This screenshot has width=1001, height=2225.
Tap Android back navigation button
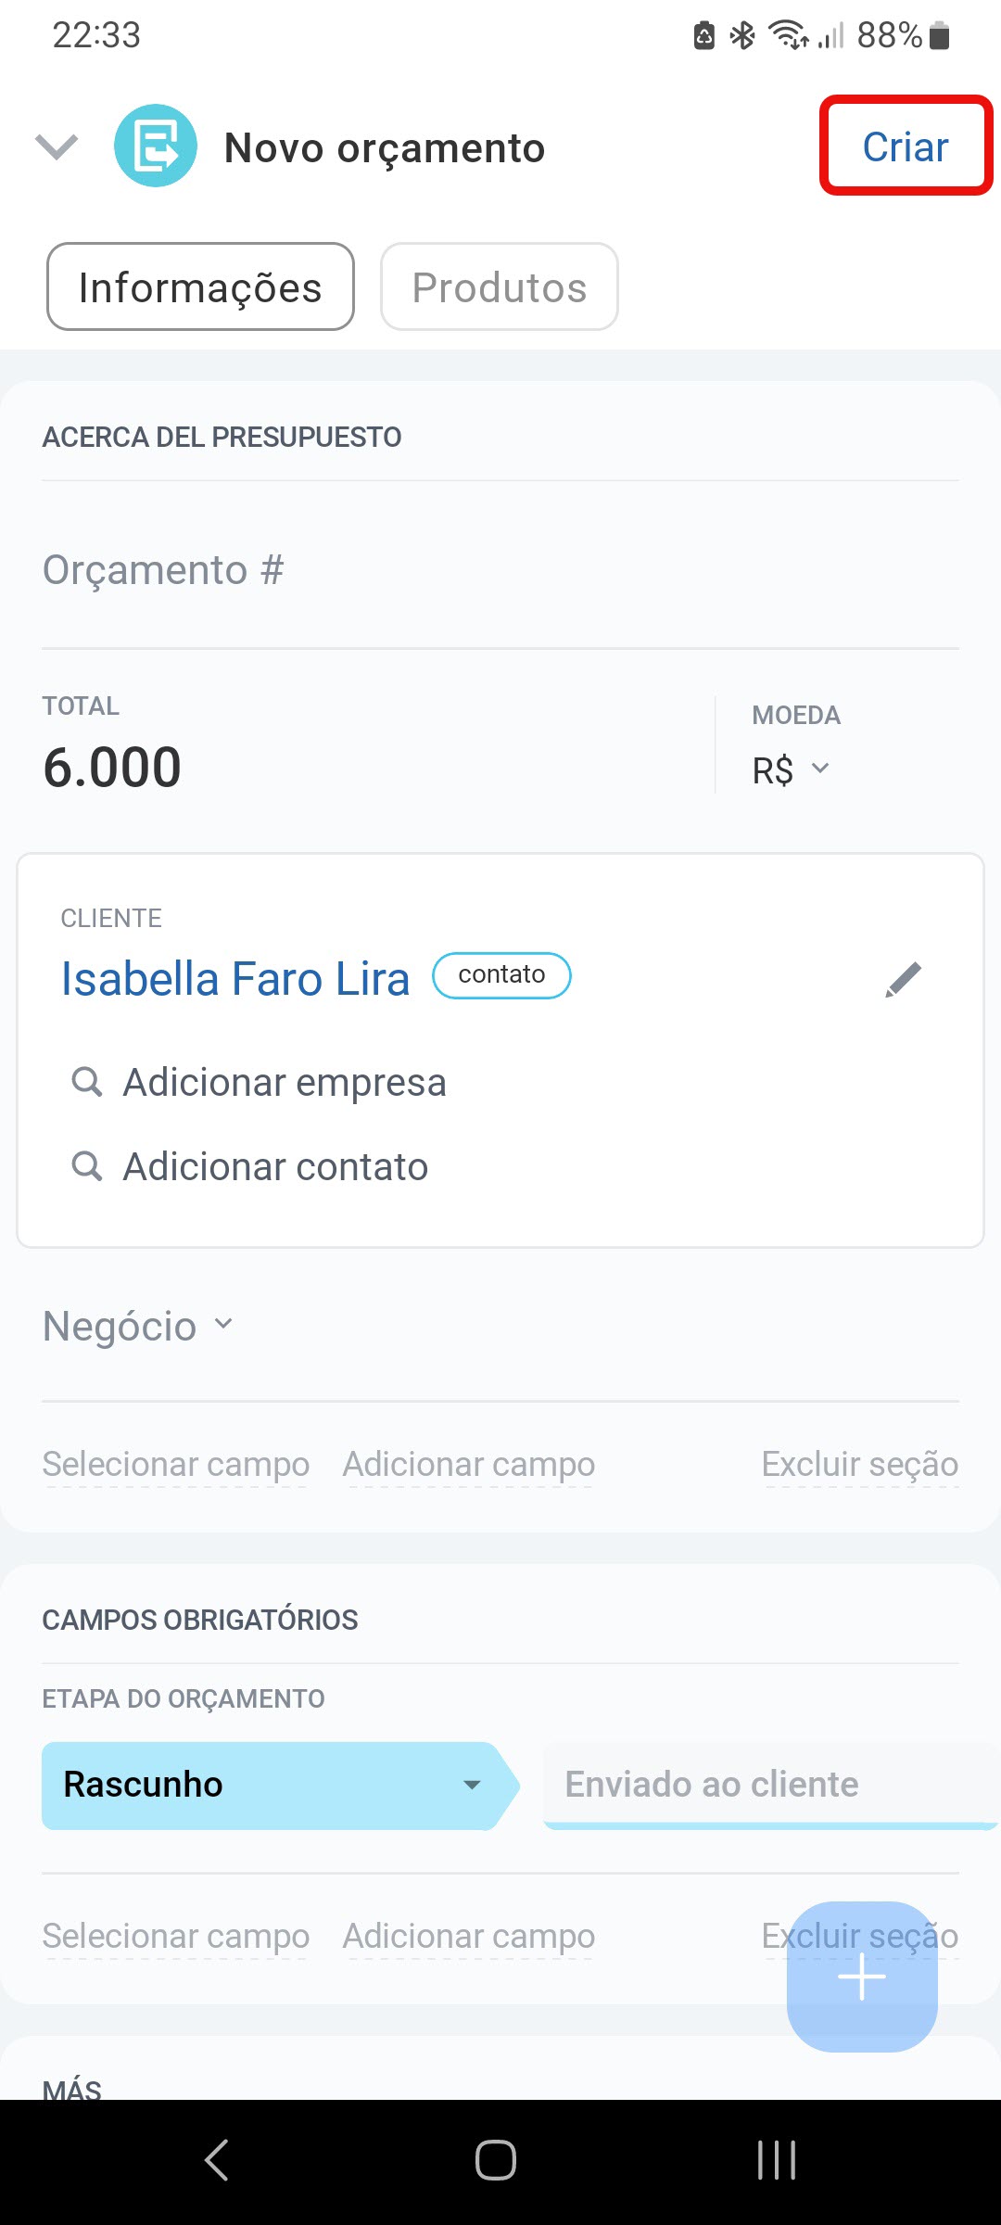click(x=217, y=2160)
